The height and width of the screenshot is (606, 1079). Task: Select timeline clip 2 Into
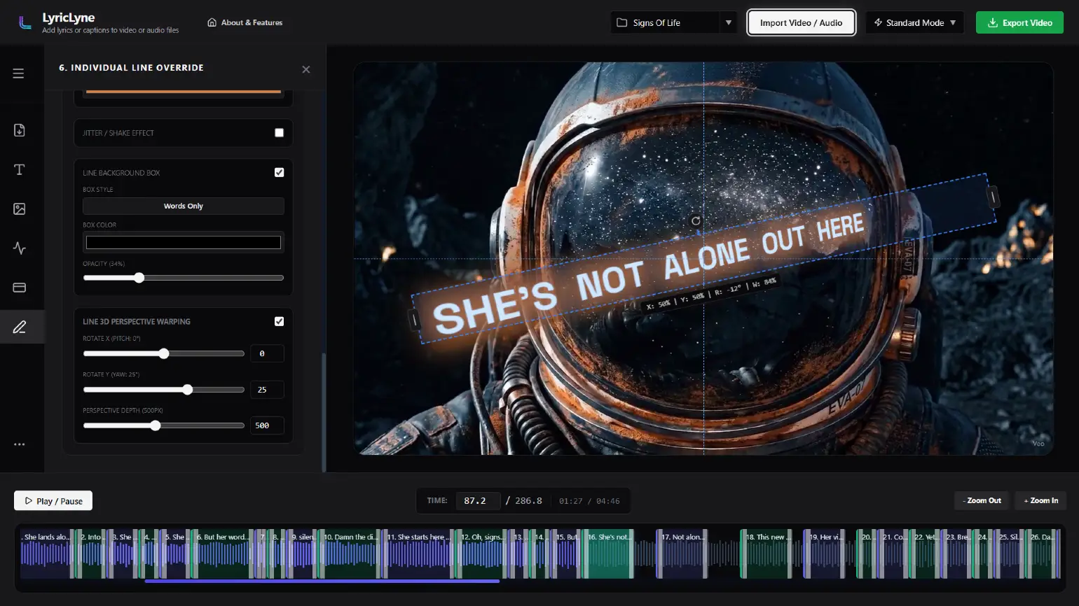[91, 554]
